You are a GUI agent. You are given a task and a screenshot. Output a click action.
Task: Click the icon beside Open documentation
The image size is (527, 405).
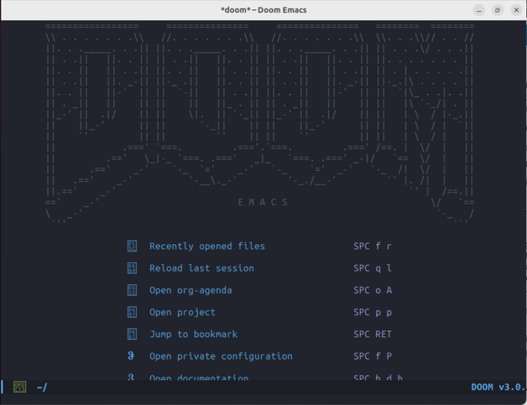(131, 378)
